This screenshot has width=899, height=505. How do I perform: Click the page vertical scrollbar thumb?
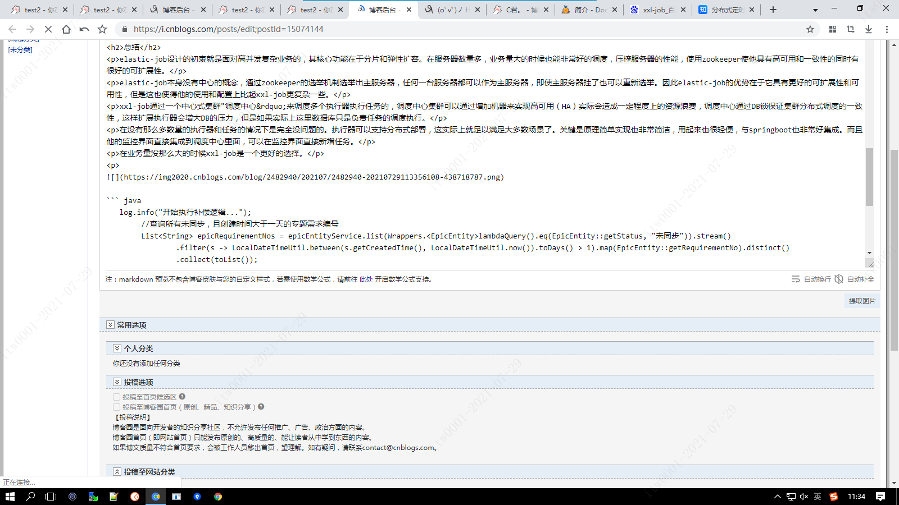coord(894,250)
